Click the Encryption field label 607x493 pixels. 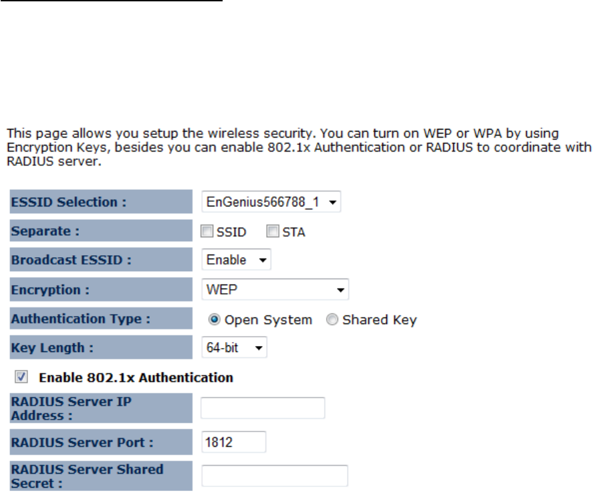click(51, 290)
